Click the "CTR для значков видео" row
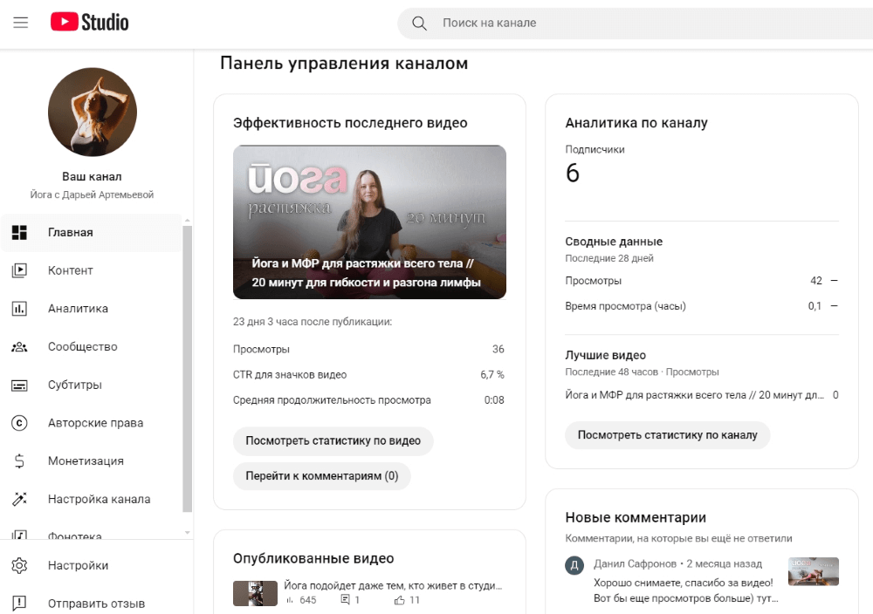The image size is (873, 614). [368, 375]
